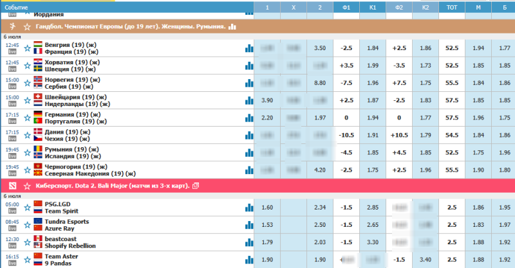Show stats chart for beastcoast vs Shopify Rebellion

tap(248, 242)
